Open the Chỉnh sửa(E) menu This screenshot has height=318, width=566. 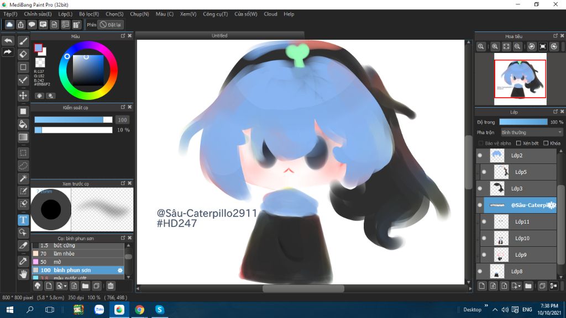tap(38, 14)
